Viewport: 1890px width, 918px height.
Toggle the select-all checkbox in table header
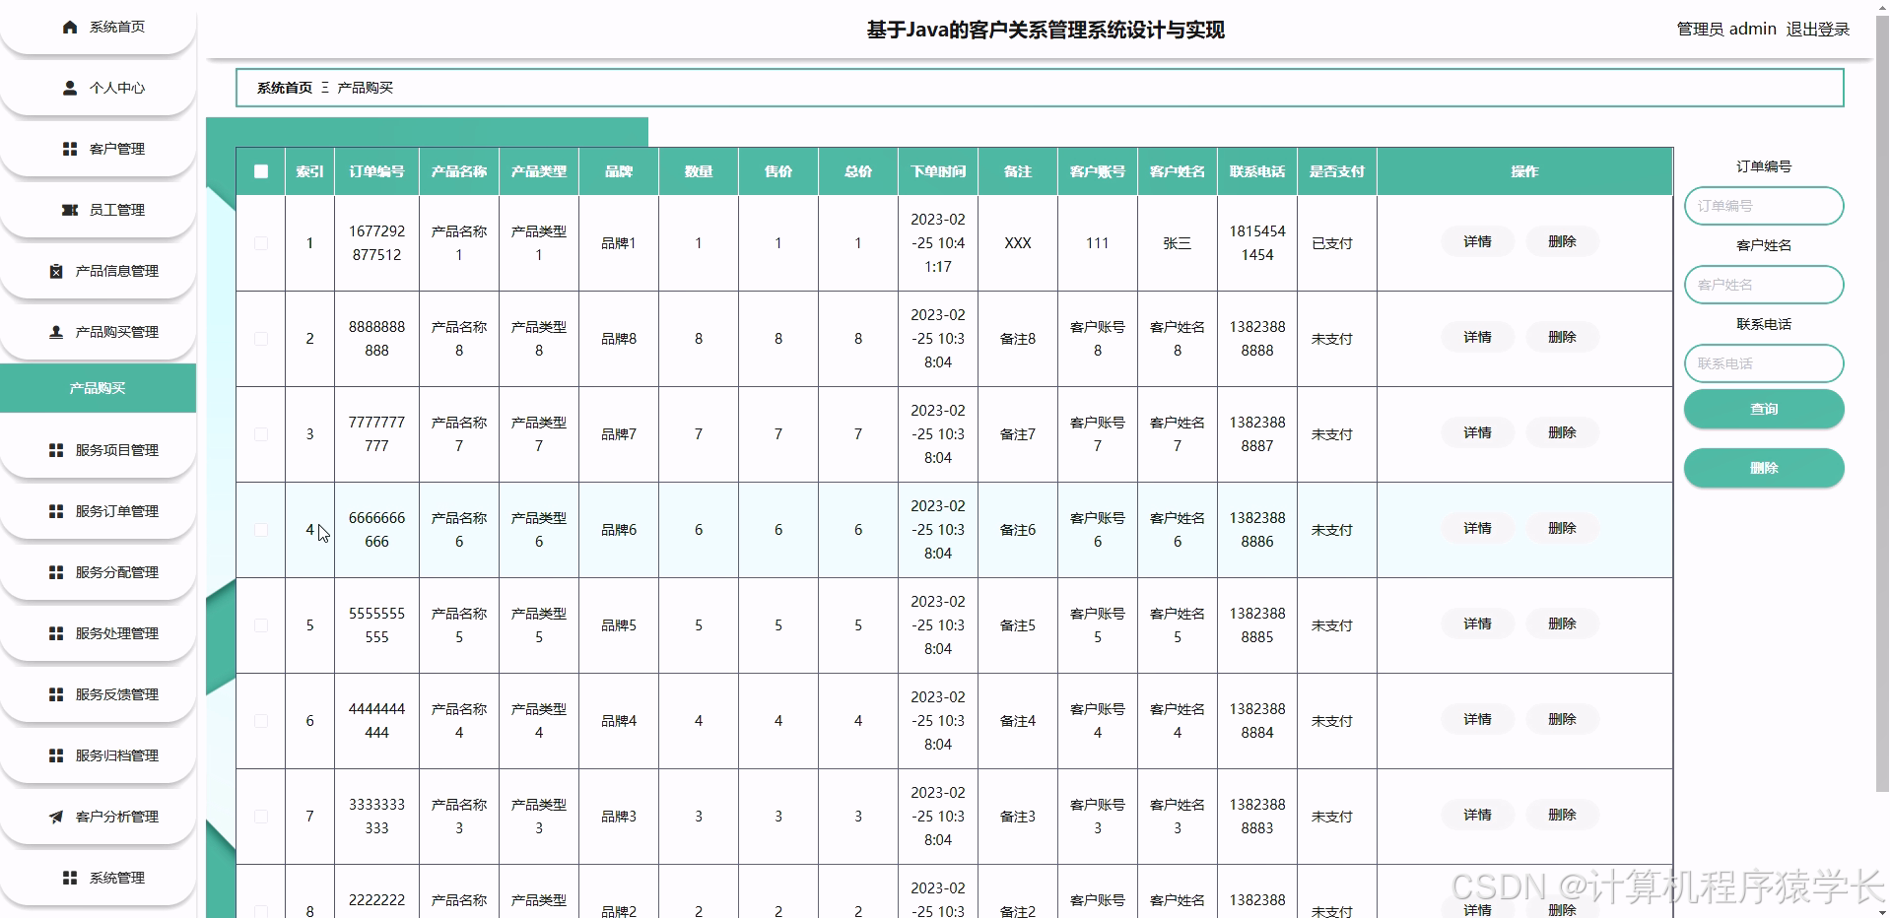point(261,171)
